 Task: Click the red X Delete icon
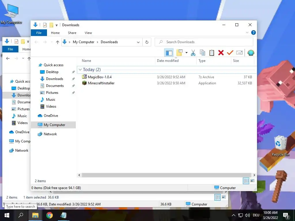click(221, 53)
